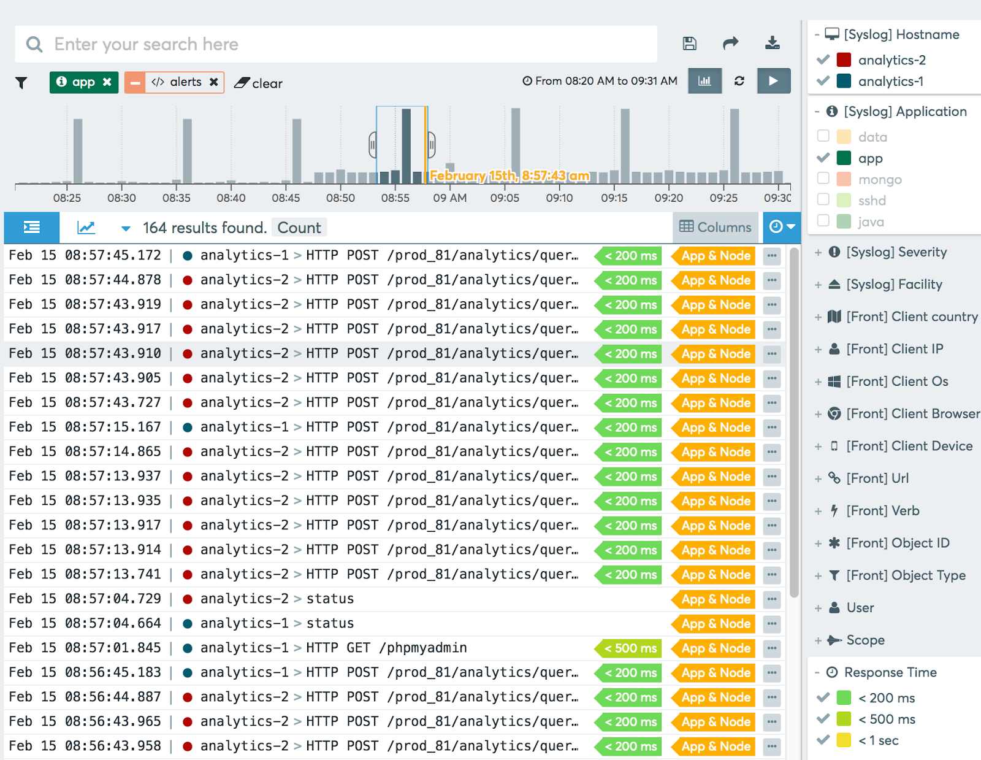The height and width of the screenshot is (760, 981).
Task: Expand the [Syslog] Facility facet
Action: point(818,285)
